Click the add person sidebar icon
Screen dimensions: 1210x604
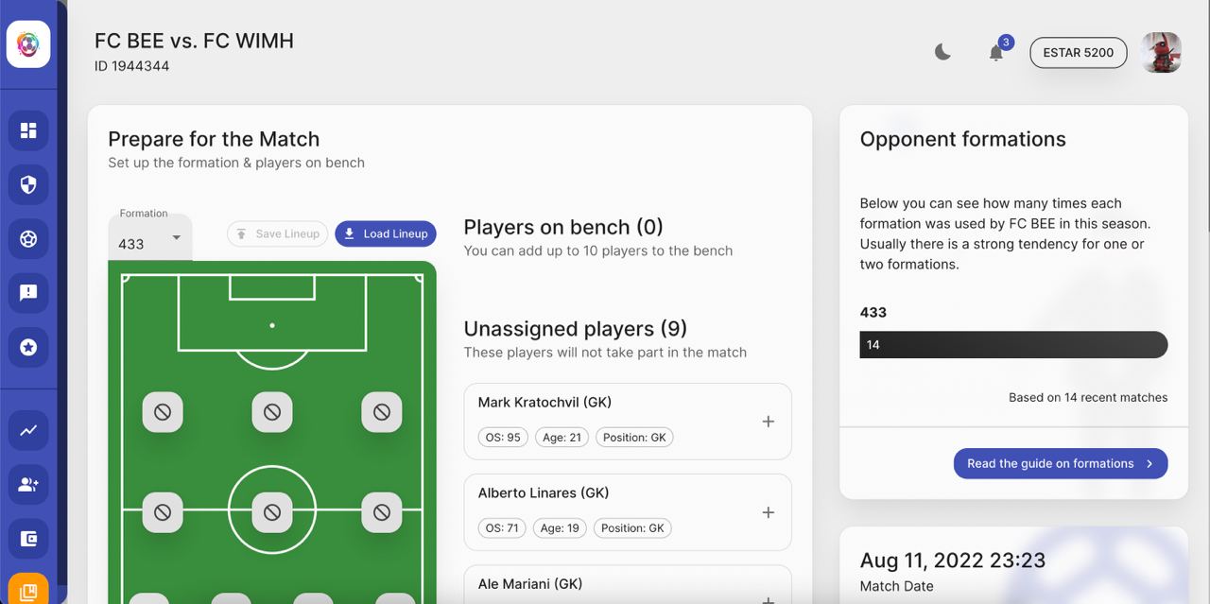click(x=28, y=485)
